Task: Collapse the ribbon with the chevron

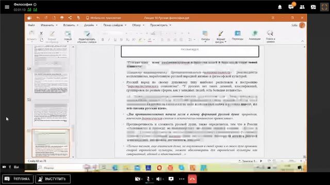Action: pos(303,41)
